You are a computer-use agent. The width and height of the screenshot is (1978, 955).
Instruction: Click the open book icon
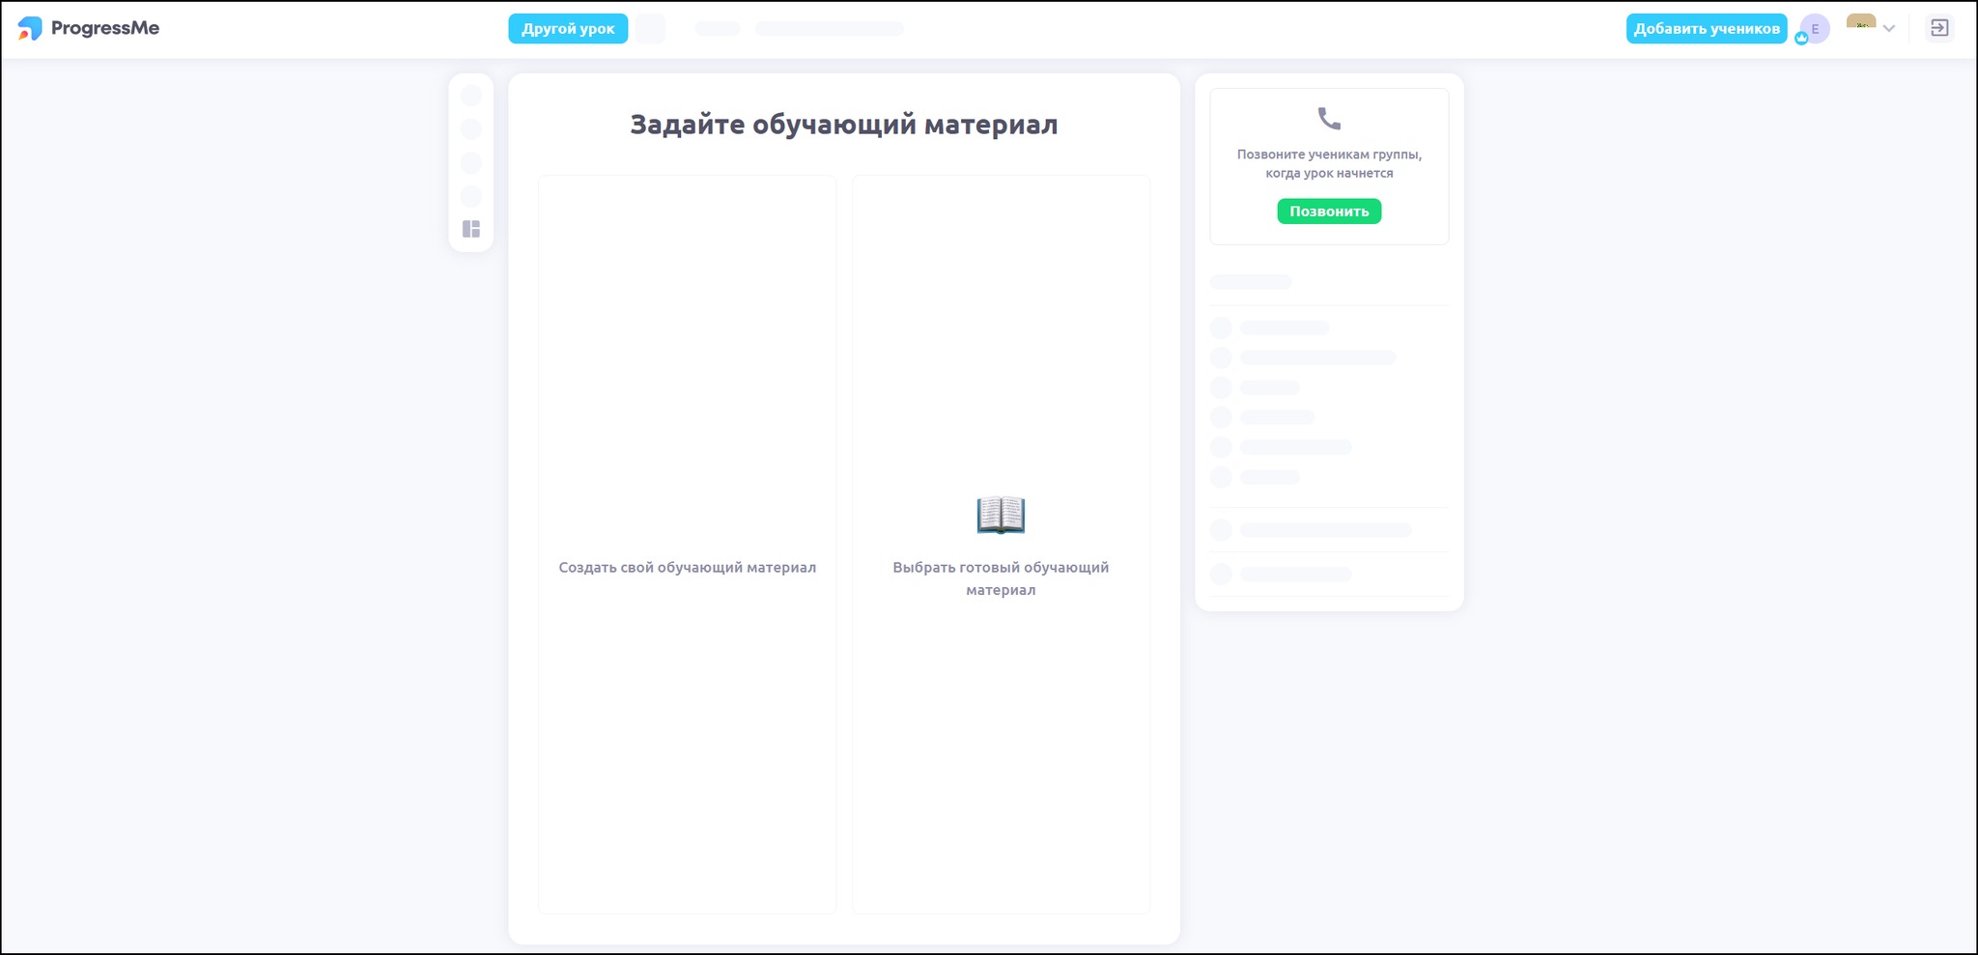[1001, 515]
